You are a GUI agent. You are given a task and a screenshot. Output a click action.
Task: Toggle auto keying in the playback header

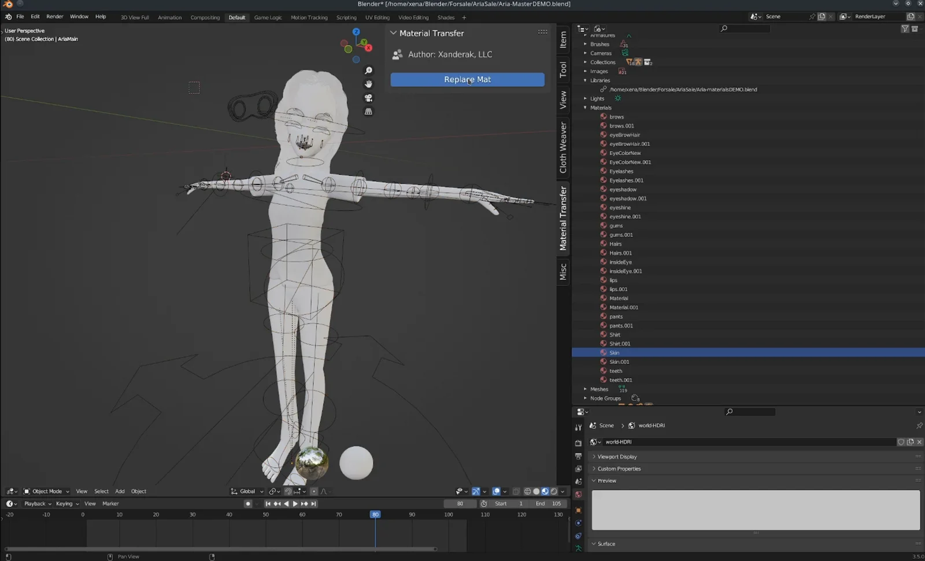(248, 504)
